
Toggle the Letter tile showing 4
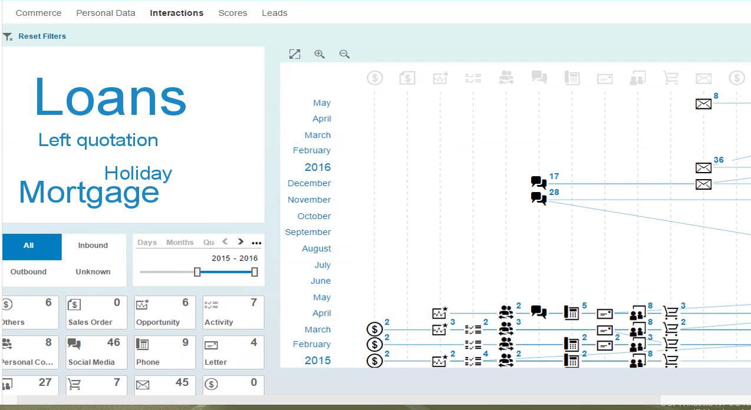click(233, 352)
